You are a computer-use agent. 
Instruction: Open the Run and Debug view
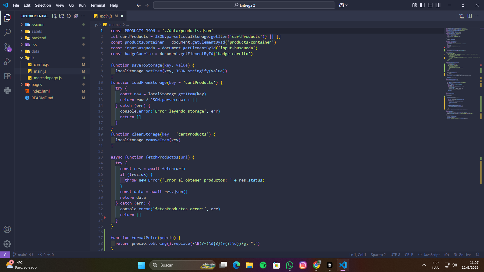pos(7,61)
